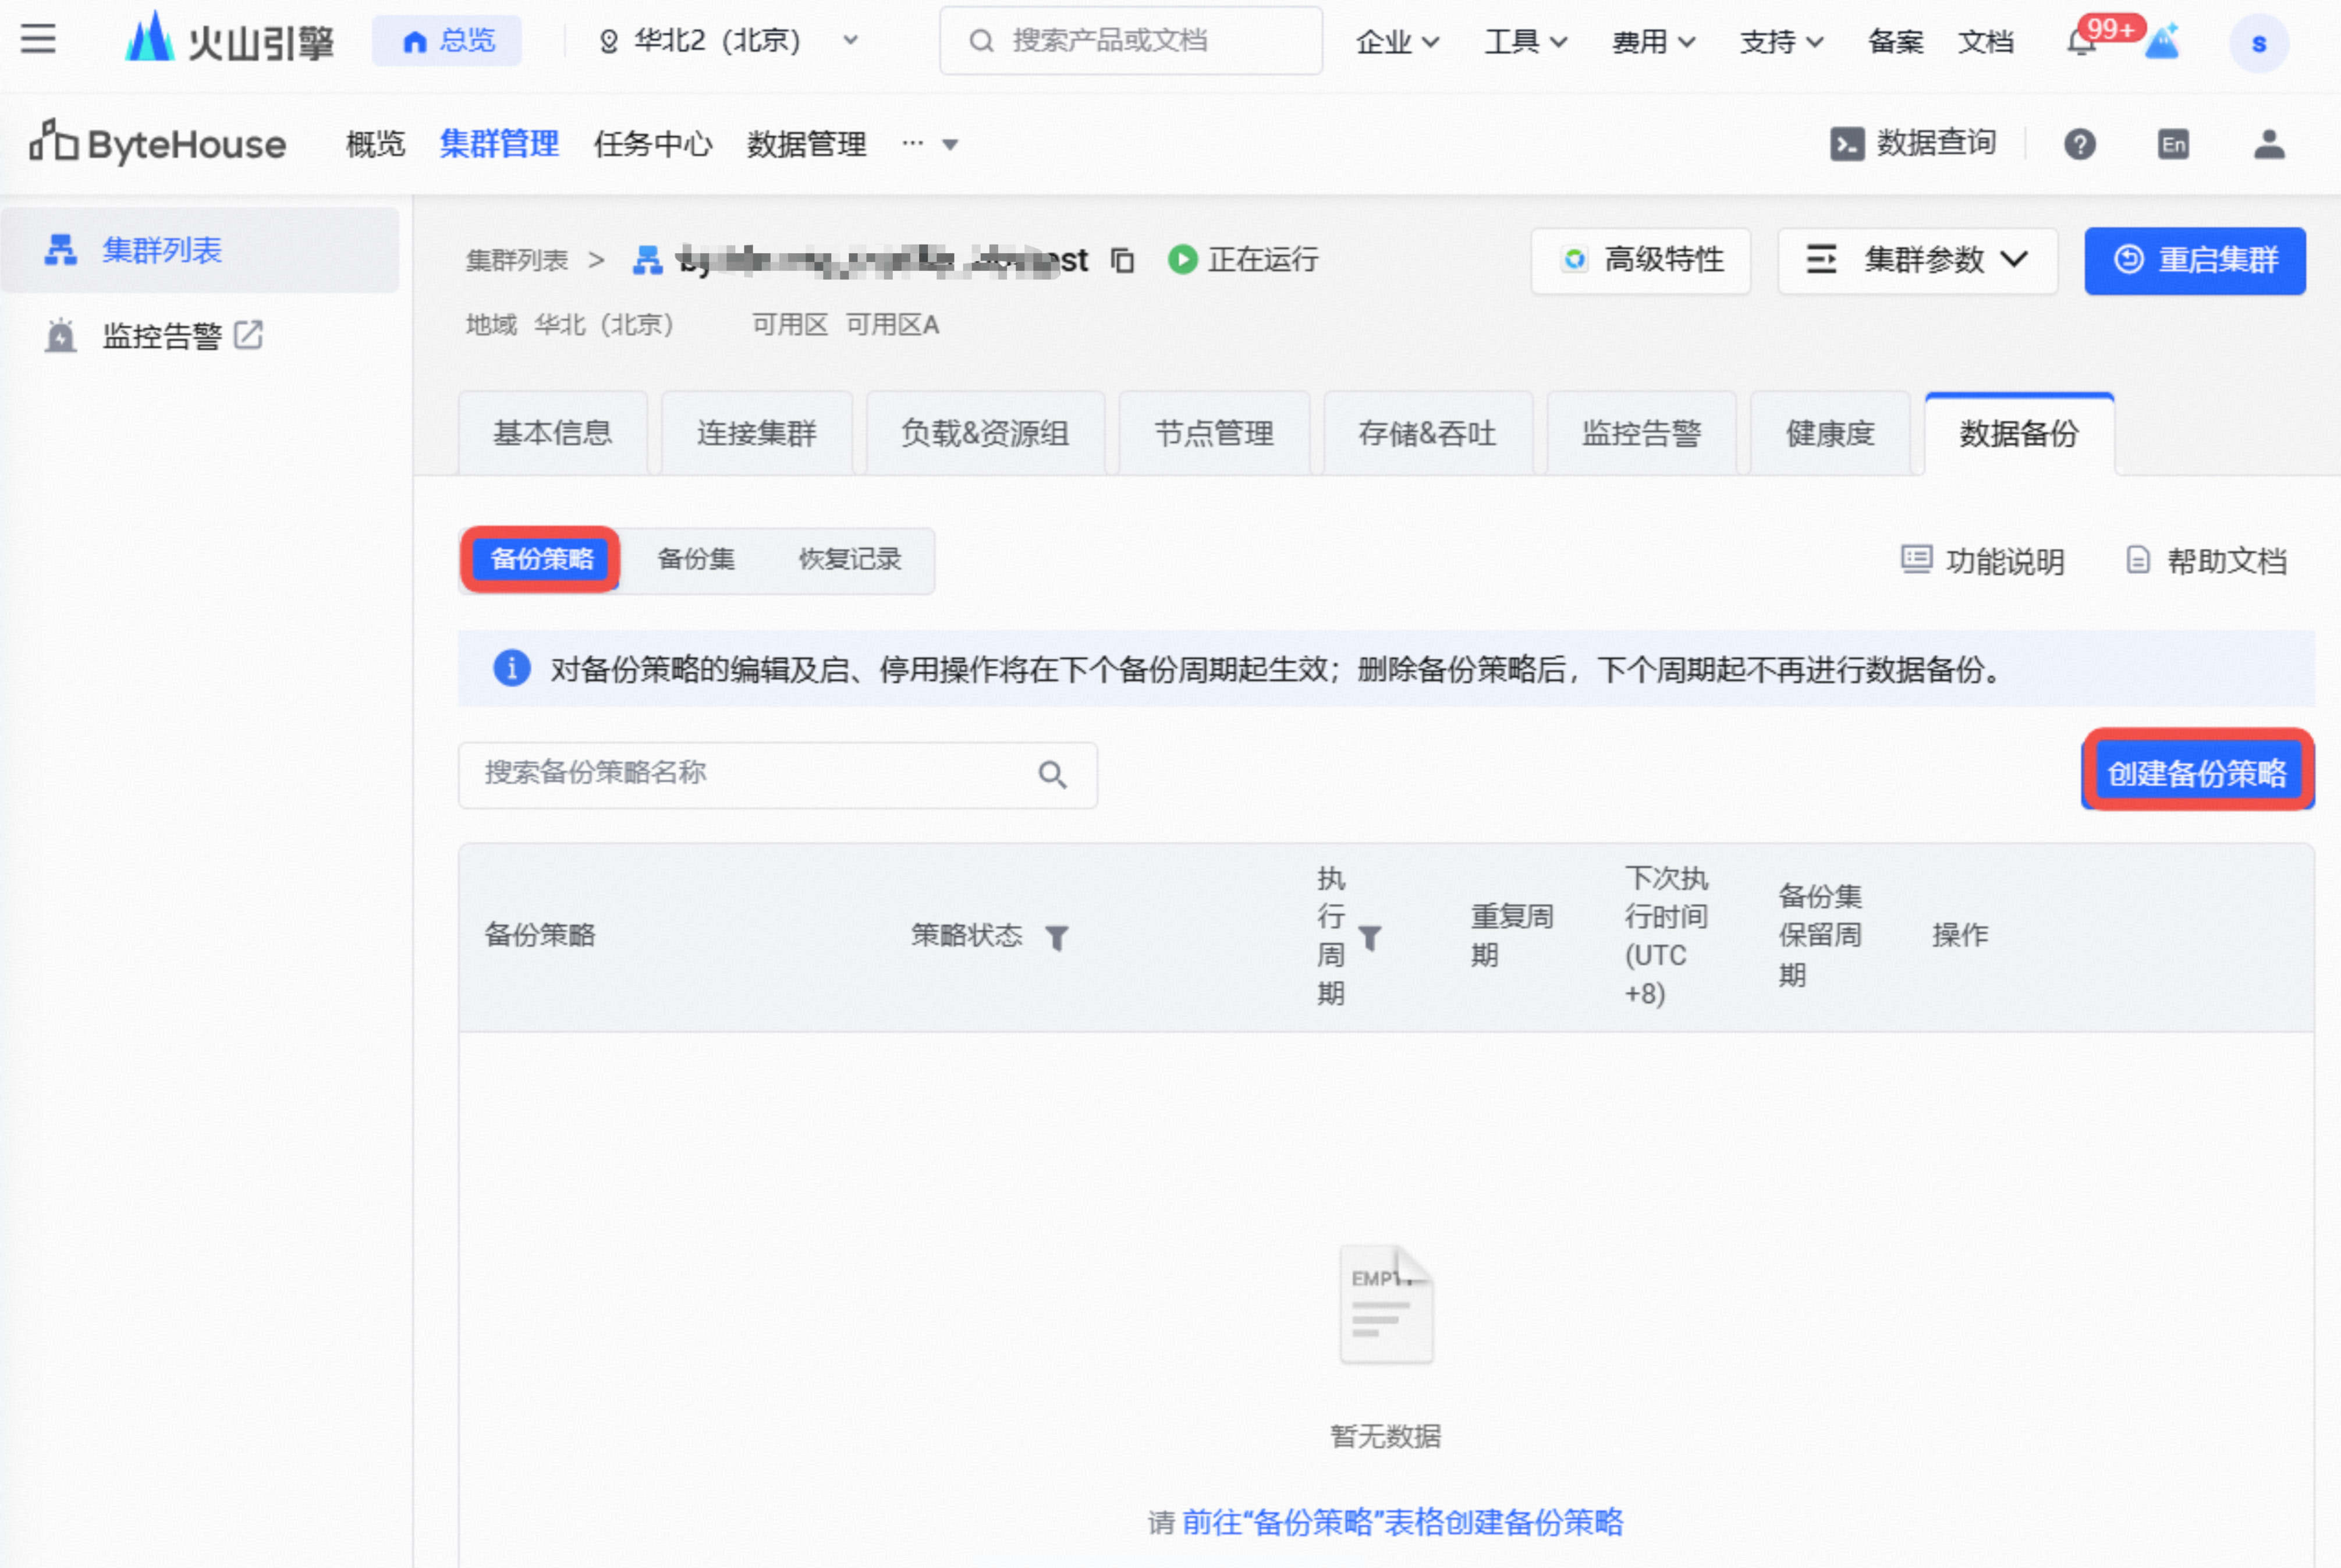Open 功能说明

1982,561
